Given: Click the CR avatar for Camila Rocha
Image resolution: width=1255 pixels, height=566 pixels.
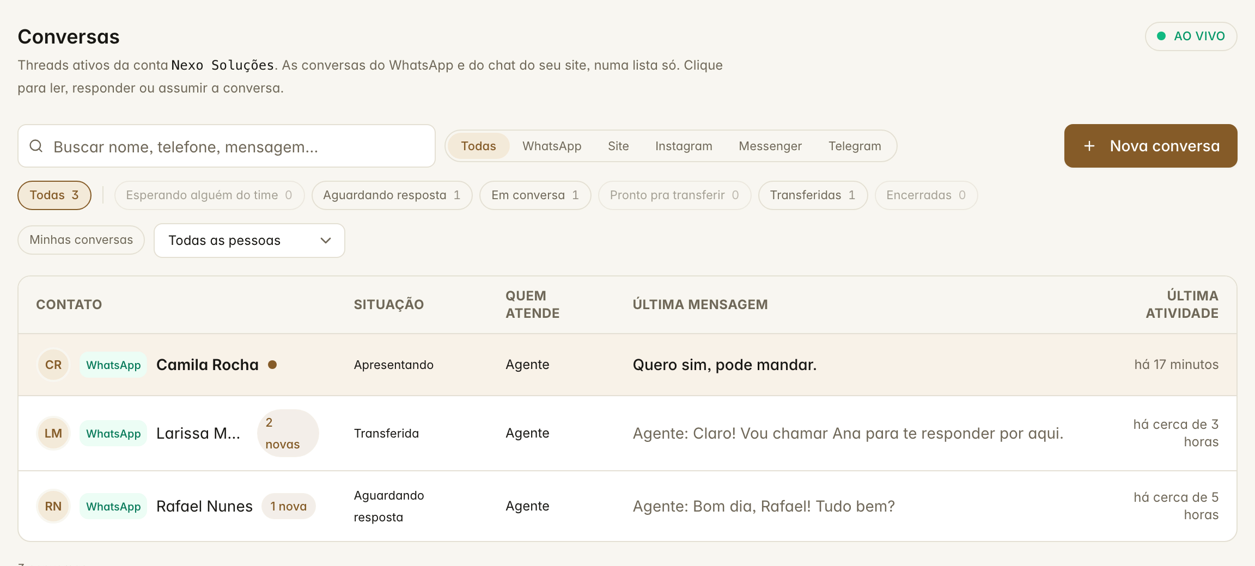Looking at the screenshot, I should 53,365.
